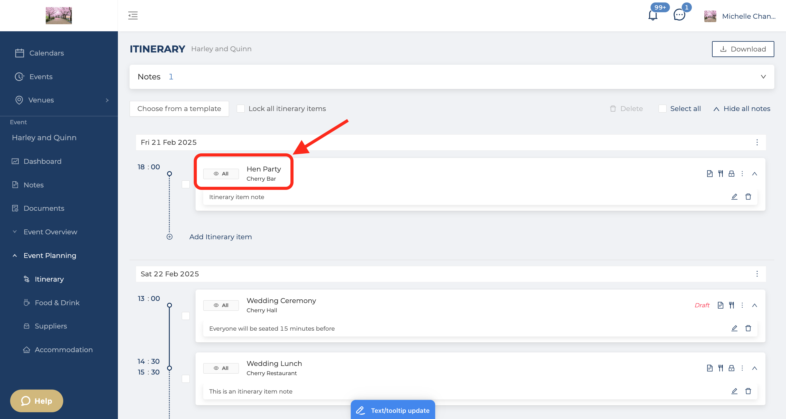This screenshot has width=786, height=419.
Task: Click the 18:00 time for Hen Party
Action: tap(149, 167)
